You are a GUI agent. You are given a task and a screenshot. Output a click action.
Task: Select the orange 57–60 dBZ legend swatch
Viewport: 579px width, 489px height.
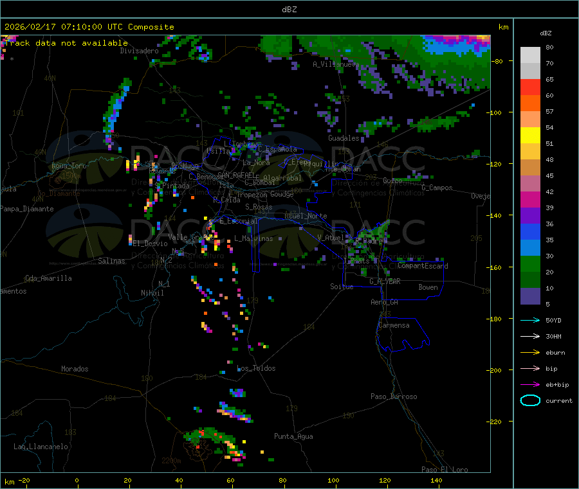(530, 103)
